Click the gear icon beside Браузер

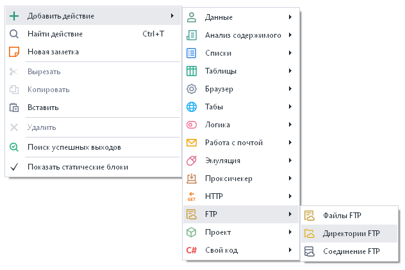[191, 89]
